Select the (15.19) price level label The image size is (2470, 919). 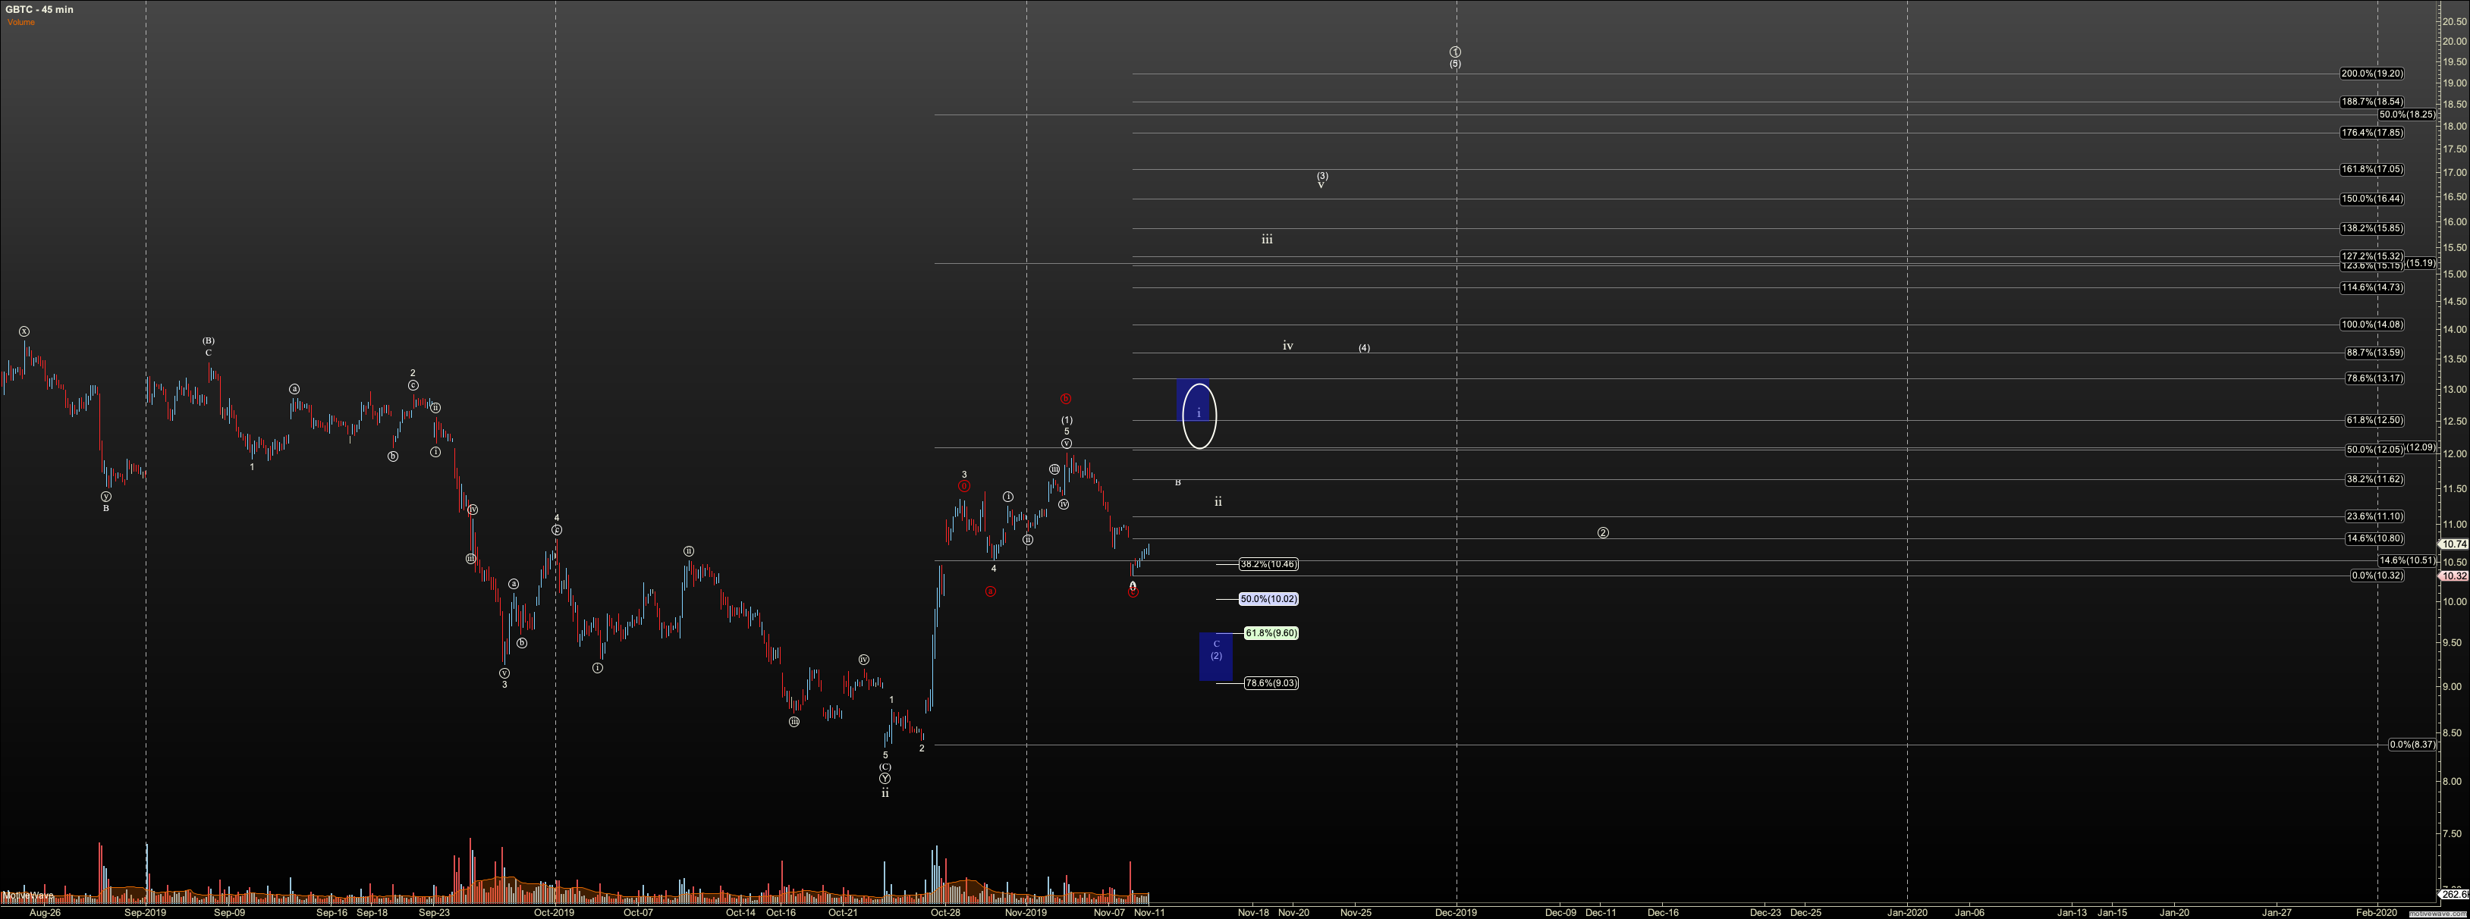click(2420, 262)
